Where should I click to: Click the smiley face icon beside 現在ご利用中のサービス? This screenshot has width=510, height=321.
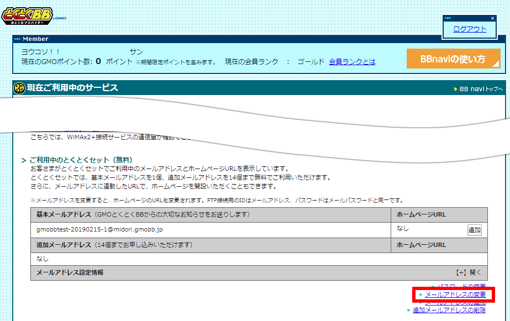pos(19,88)
